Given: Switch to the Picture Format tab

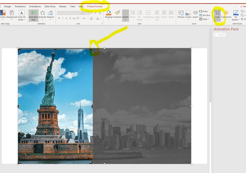Looking at the screenshot, I should coord(95,6).
